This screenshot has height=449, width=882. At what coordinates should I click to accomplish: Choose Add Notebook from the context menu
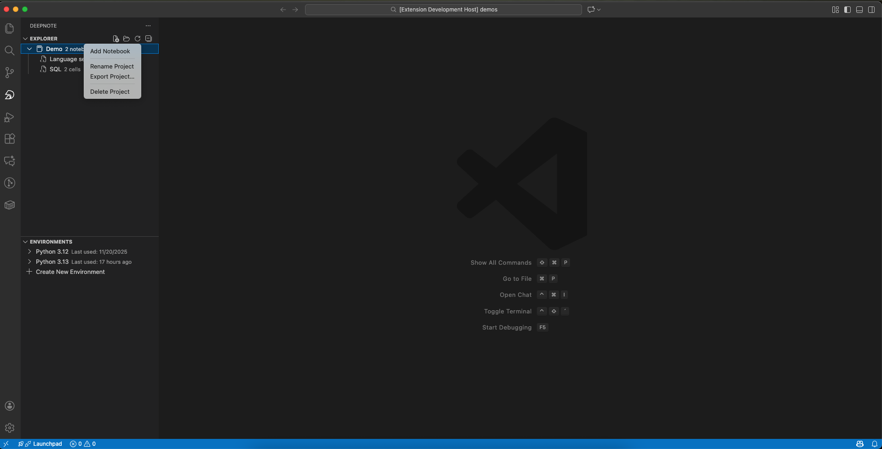coord(110,51)
